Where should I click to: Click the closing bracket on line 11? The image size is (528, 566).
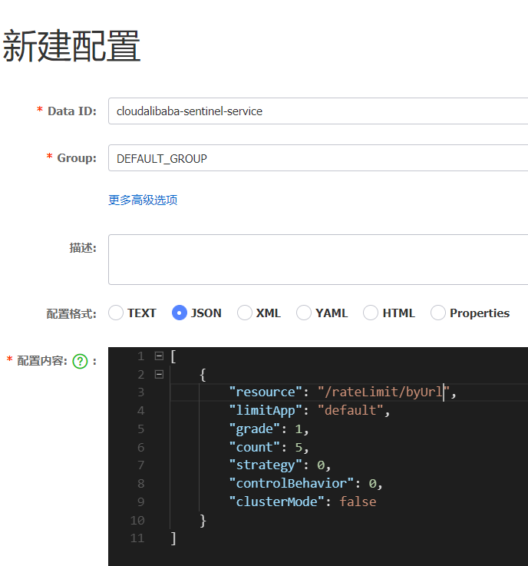(174, 538)
